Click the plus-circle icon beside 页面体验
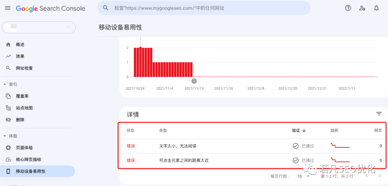The height and width of the screenshot is (186, 388). pyautogui.click(x=8, y=148)
